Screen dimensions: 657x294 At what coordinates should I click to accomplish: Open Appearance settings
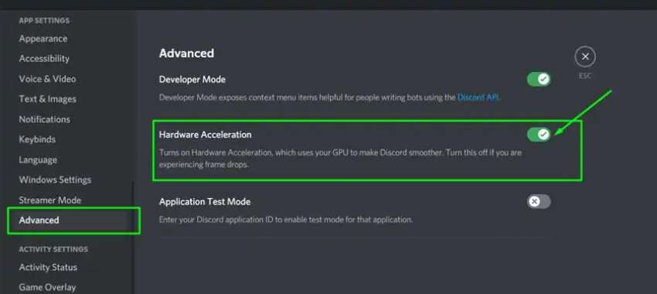click(x=43, y=39)
